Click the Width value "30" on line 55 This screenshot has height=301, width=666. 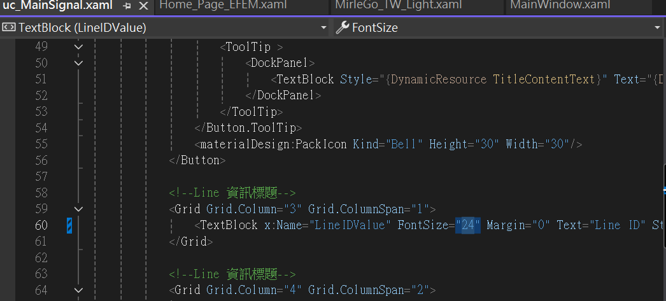pos(556,144)
